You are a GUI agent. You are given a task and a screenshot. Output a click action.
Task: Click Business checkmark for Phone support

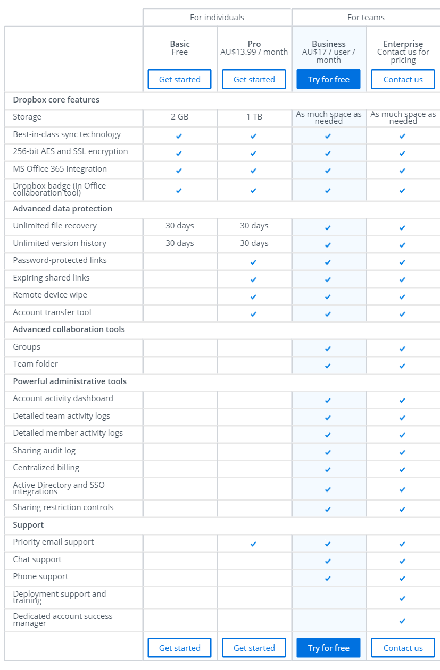click(328, 578)
